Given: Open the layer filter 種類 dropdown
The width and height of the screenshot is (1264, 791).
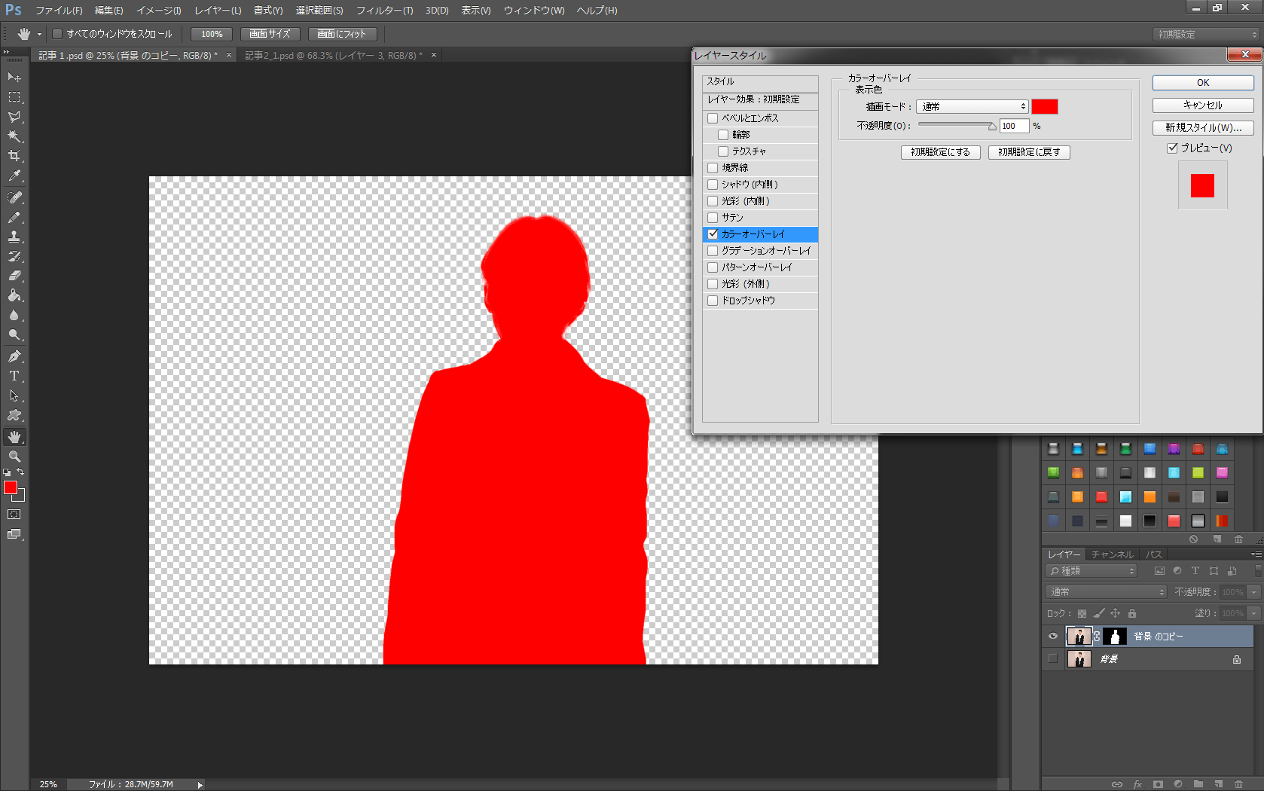Looking at the screenshot, I should tap(1091, 571).
